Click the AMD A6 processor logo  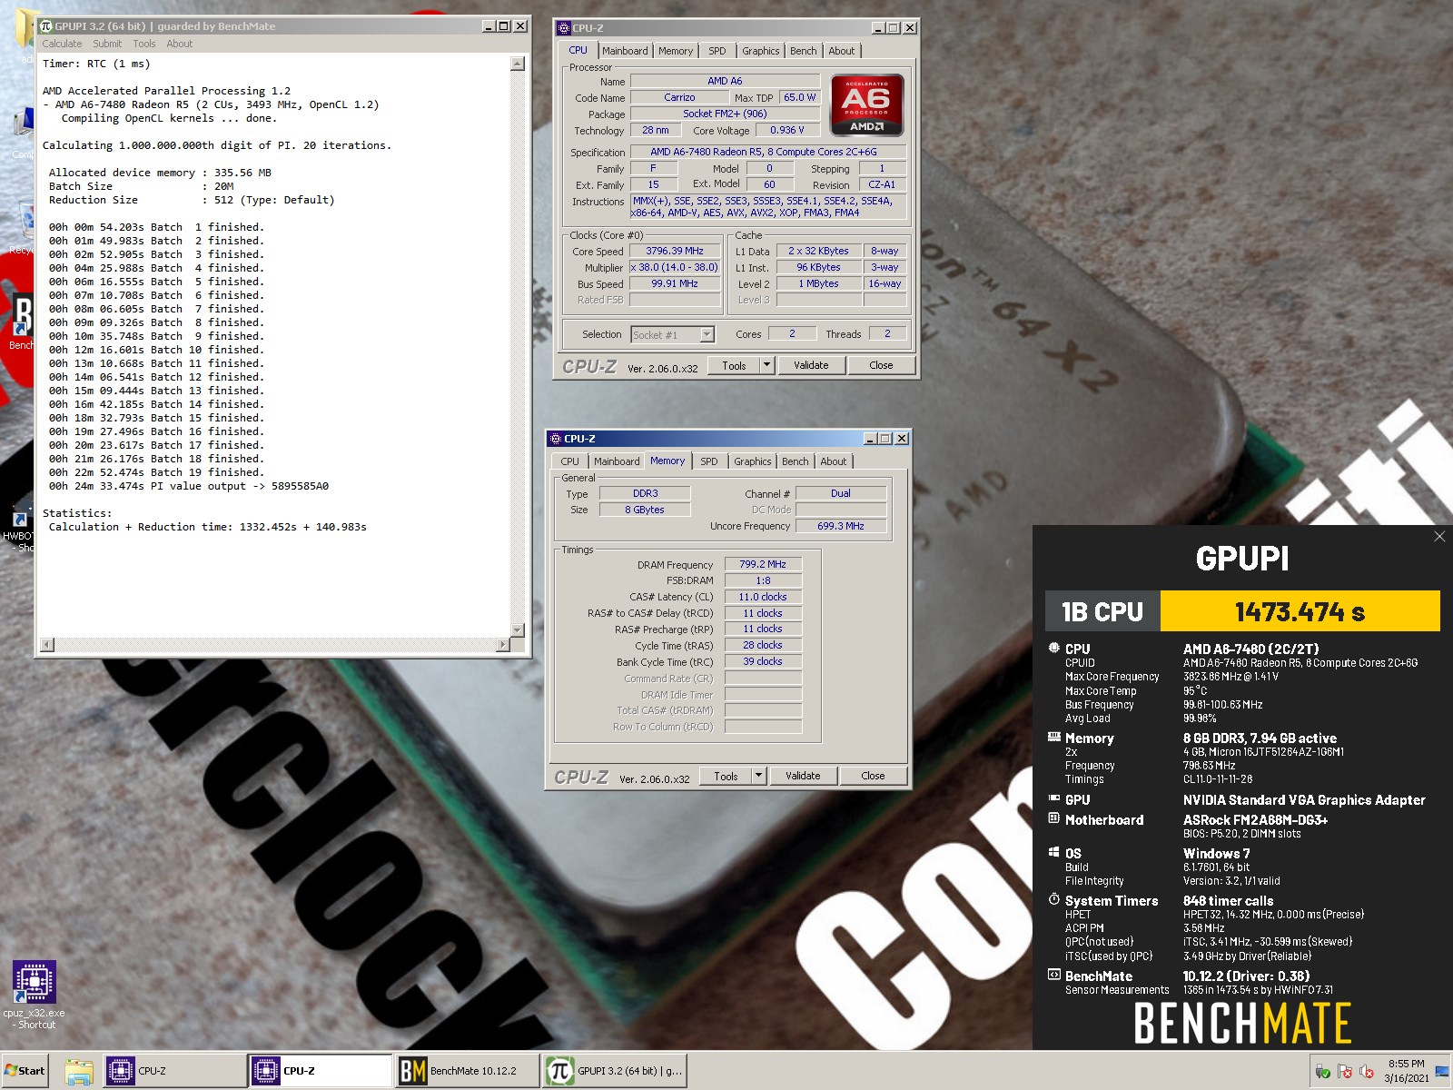[866, 105]
